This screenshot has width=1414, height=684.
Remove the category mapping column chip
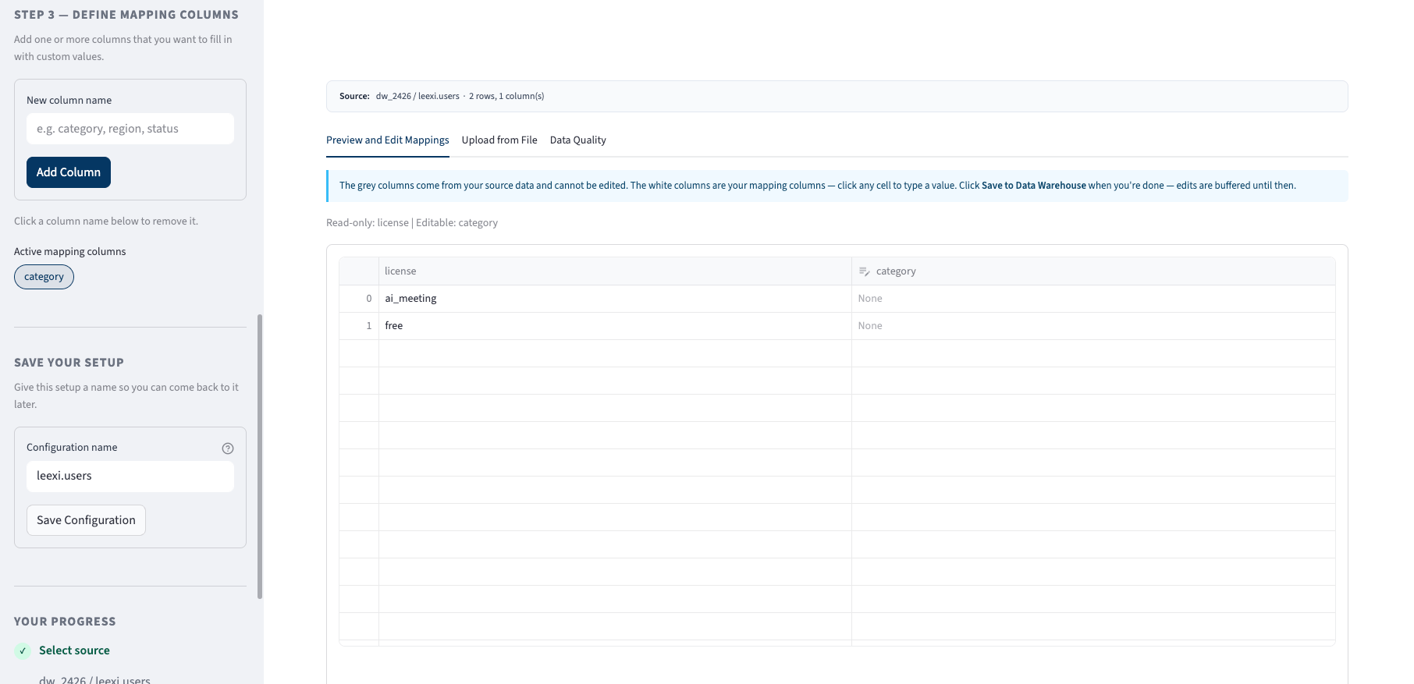44,277
